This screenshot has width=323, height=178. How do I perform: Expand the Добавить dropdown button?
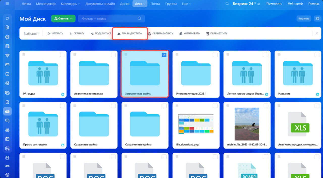pyautogui.click(x=63, y=18)
